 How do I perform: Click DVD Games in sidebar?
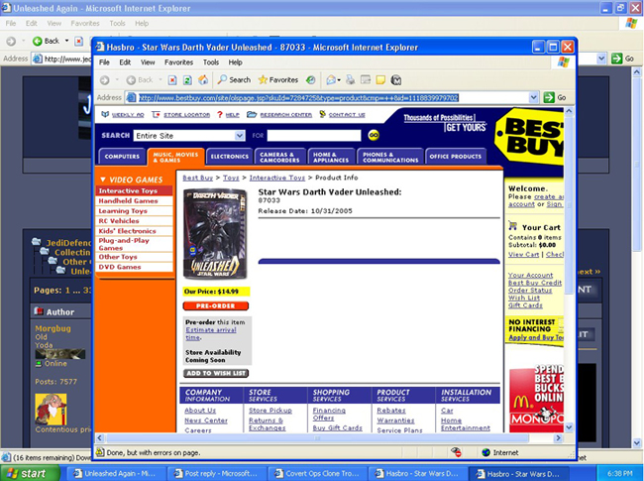pyautogui.click(x=134, y=267)
